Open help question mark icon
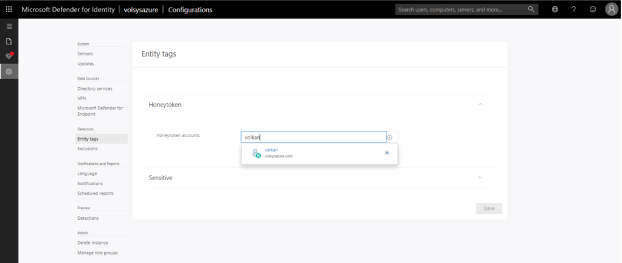This screenshot has height=263, width=622. (573, 10)
